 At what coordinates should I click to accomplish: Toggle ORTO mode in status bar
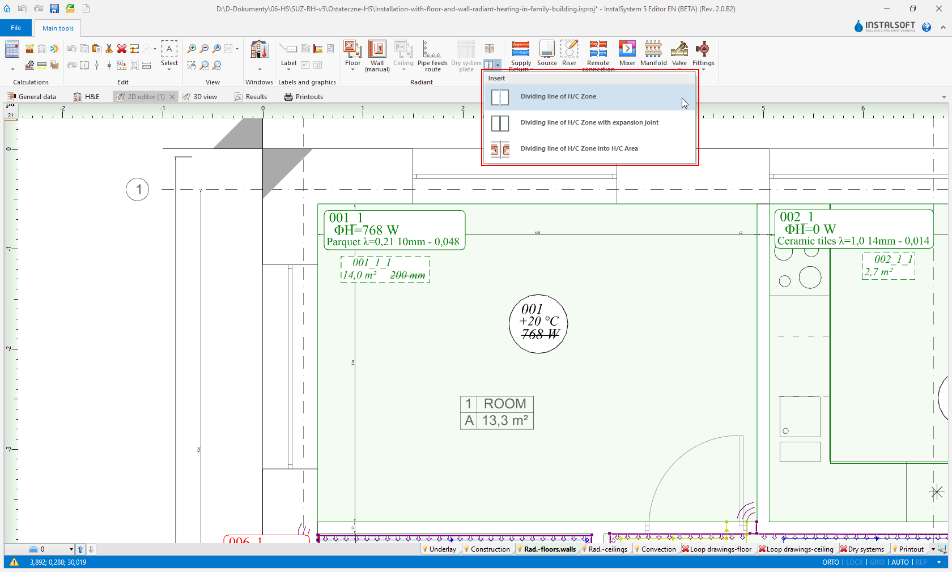[x=830, y=562]
